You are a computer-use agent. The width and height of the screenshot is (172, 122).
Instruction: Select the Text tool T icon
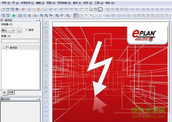[46, 83]
